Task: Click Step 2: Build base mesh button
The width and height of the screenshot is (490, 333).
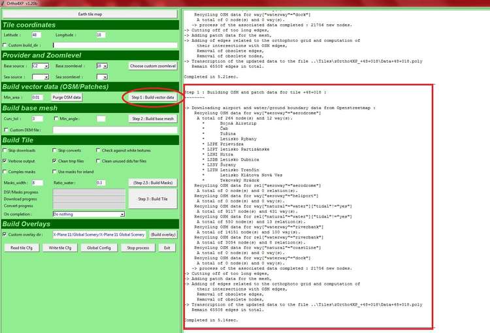Action: tap(153, 119)
